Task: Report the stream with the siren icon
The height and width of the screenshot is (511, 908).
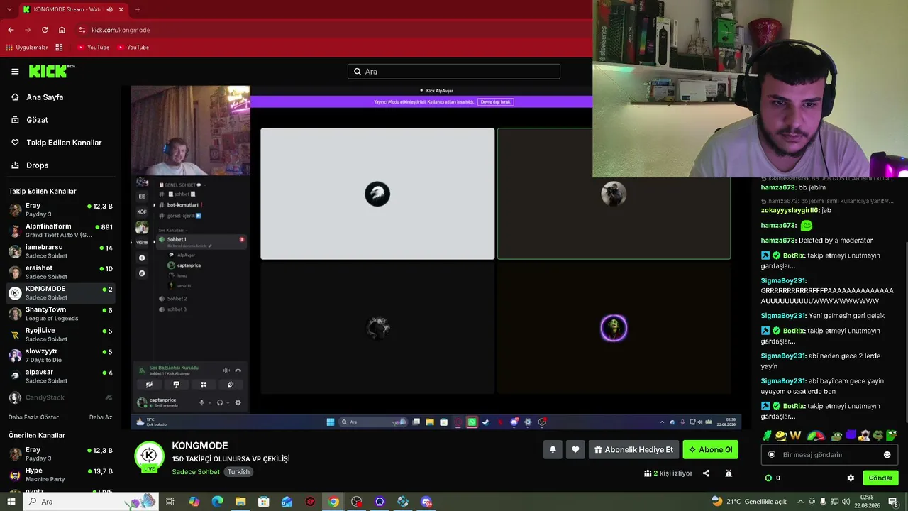Action: click(729, 473)
